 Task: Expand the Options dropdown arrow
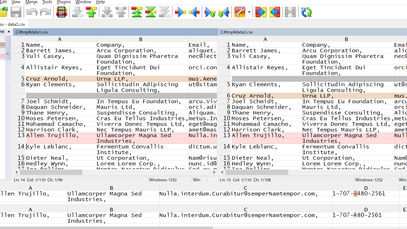[x=249, y=12]
